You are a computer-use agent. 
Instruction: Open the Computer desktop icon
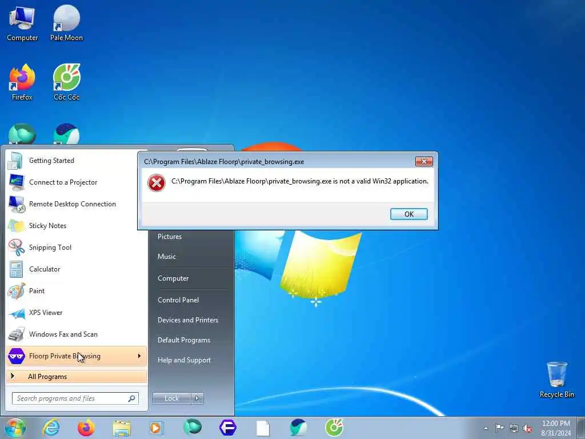point(22,23)
